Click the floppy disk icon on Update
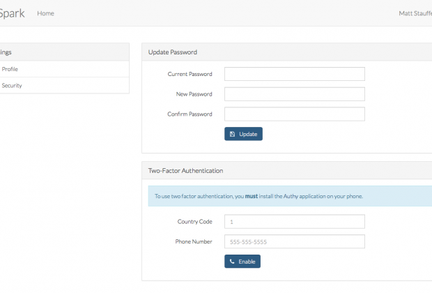The width and height of the screenshot is (432, 293). 232,134
